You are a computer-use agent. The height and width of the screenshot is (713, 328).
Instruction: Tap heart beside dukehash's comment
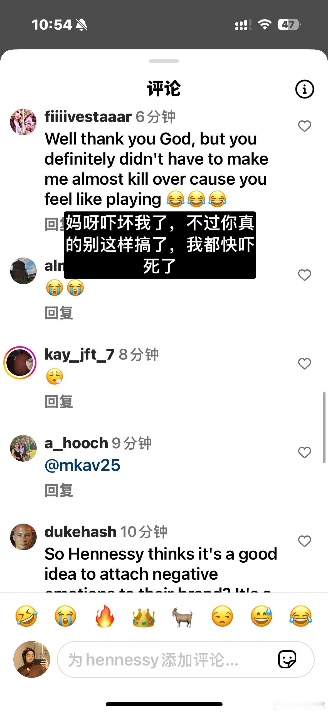304,541
